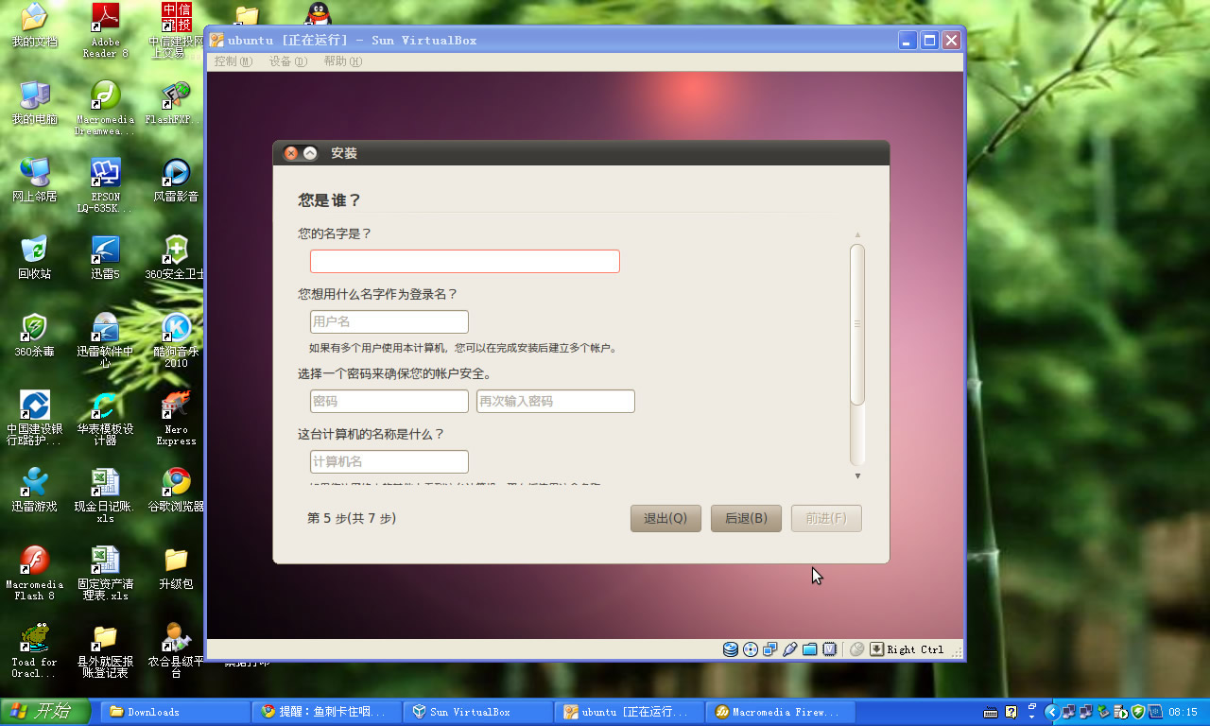Click the CD/DVD drive icon in VirtualBox status bar
Image resolution: width=1210 pixels, height=726 pixels.
(x=751, y=649)
